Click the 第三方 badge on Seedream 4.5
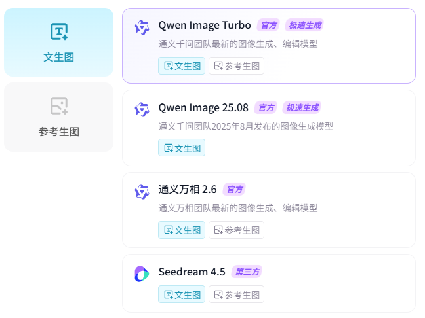The height and width of the screenshot is (318, 425). (x=247, y=272)
